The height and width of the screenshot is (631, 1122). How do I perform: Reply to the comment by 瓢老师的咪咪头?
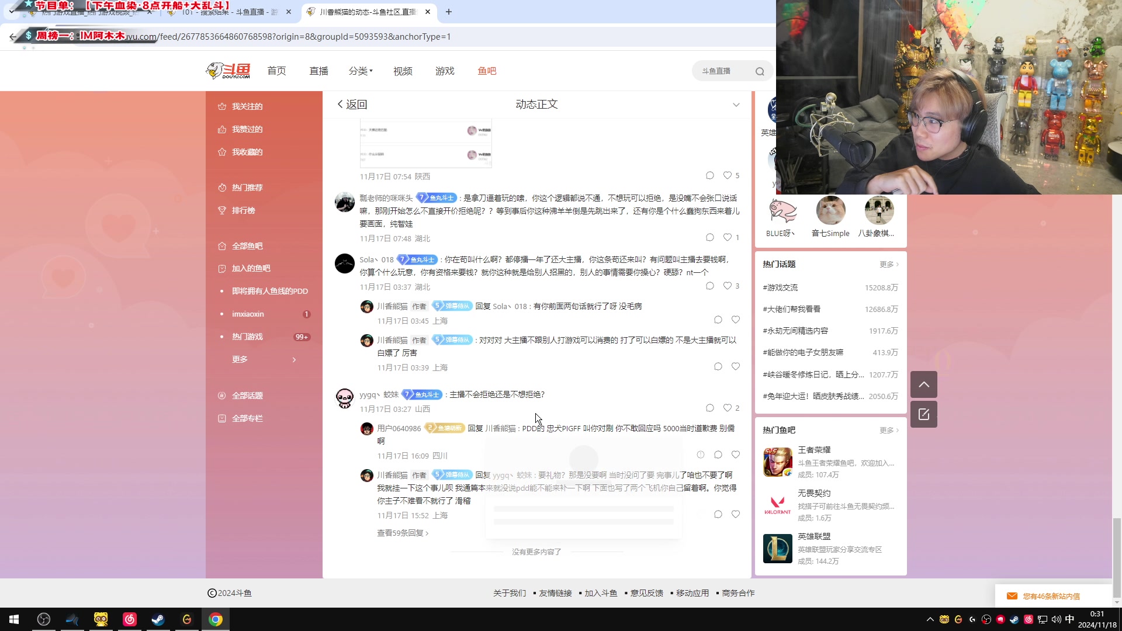pos(709,237)
